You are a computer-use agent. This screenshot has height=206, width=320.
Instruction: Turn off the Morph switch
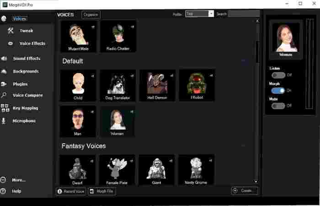click(278, 91)
